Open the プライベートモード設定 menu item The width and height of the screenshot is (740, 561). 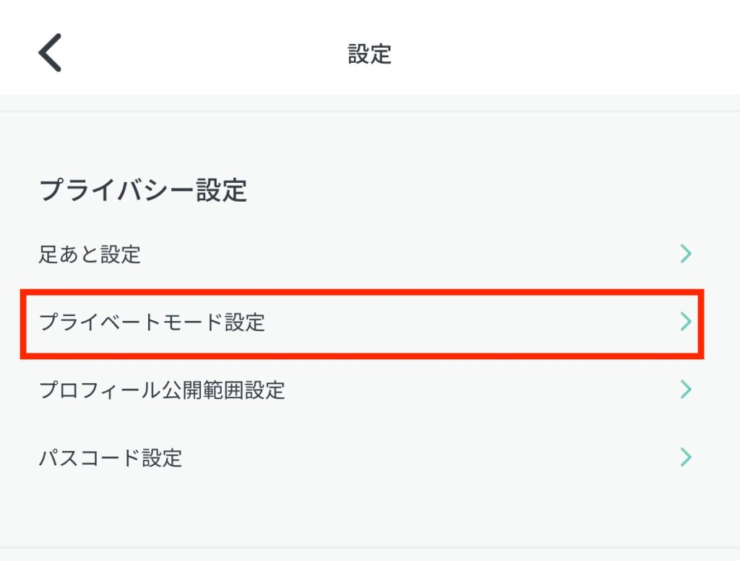[x=152, y=322]
